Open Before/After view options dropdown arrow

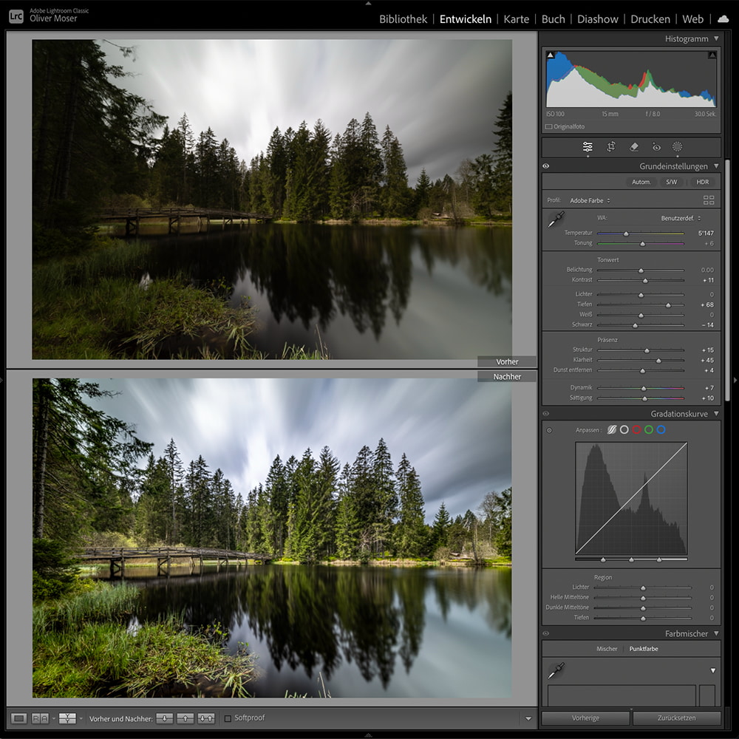pos(81,718)
